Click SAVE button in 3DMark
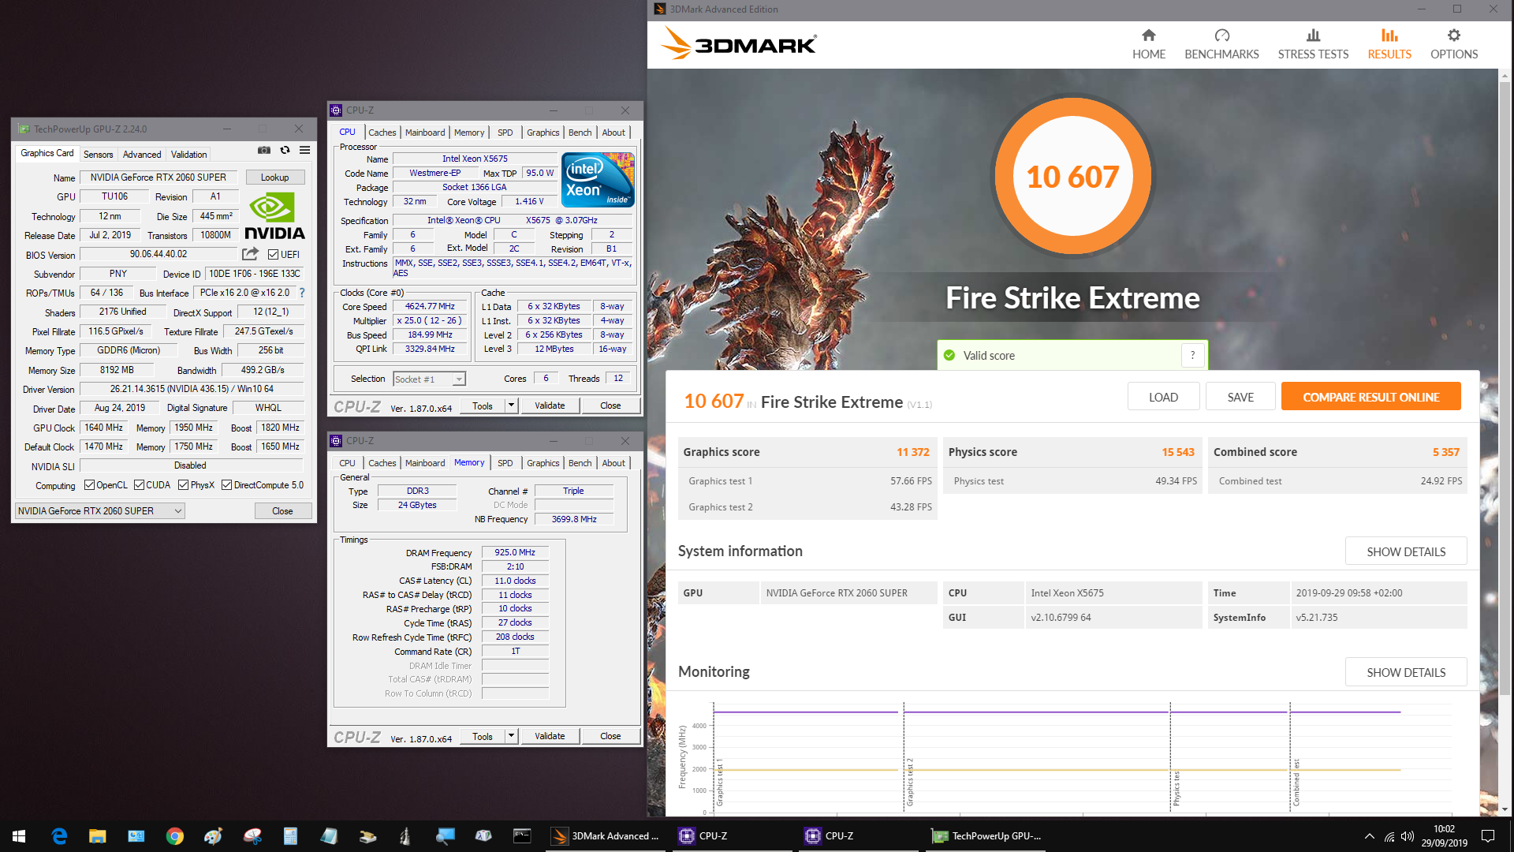 (1240, 397)
